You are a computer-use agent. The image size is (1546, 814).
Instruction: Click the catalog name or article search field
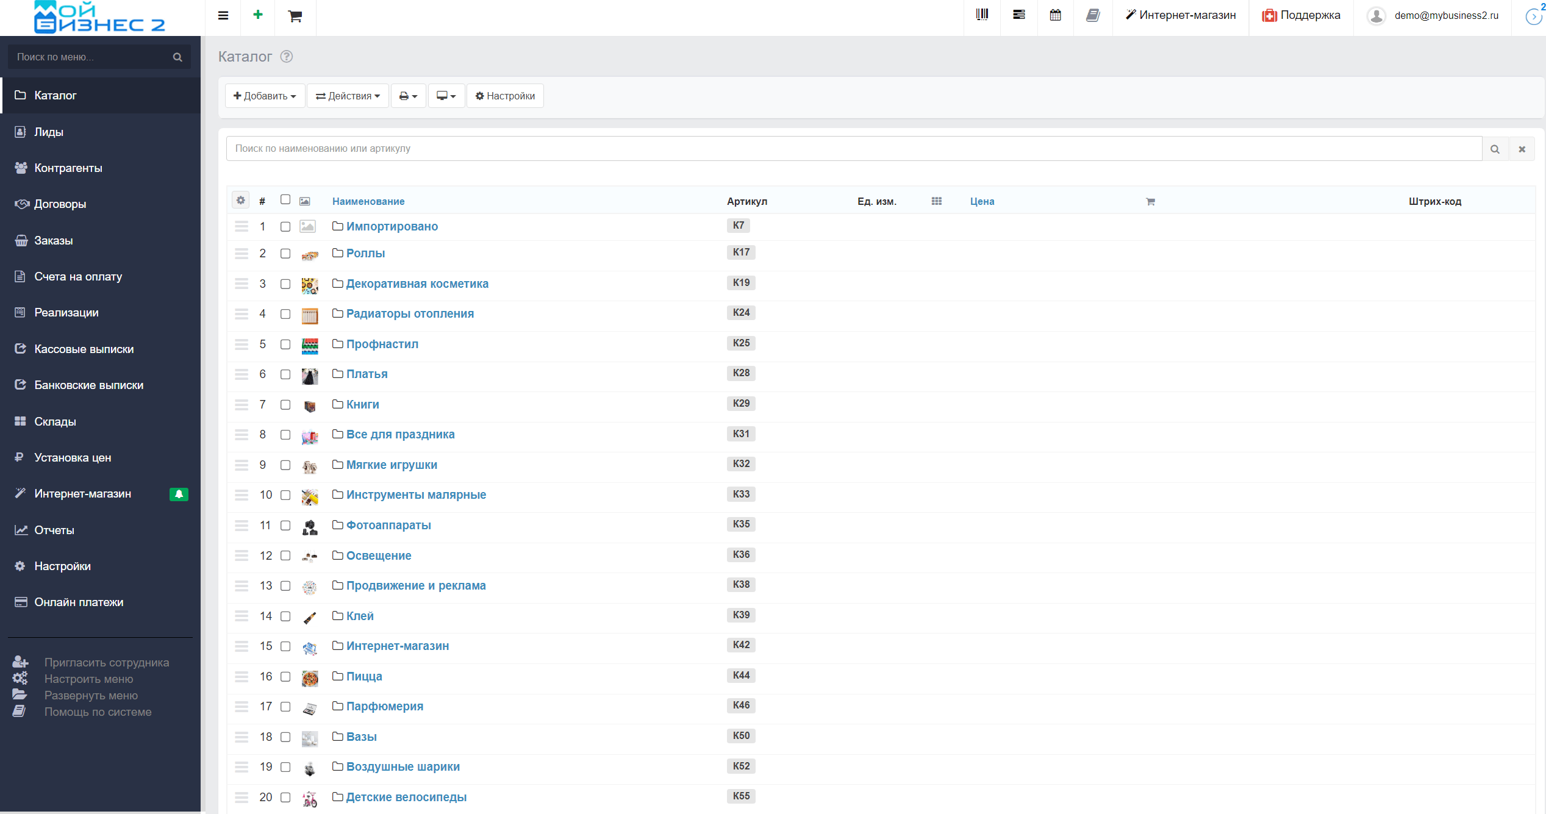[x=854, y=149]
